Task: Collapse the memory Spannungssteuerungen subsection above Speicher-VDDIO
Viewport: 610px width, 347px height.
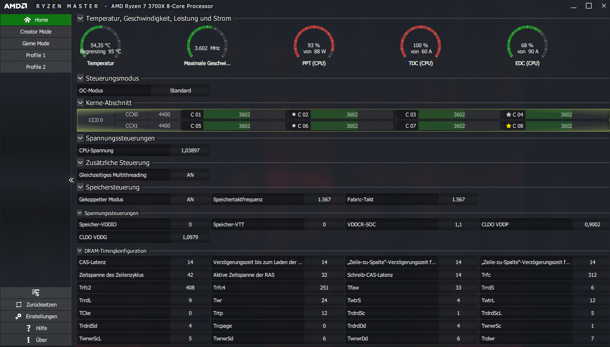Action: (x=80, y=213)
